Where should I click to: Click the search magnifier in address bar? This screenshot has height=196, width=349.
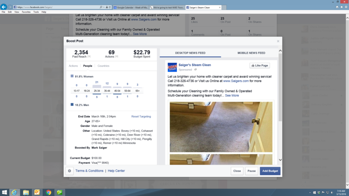[x=101, y=7]
